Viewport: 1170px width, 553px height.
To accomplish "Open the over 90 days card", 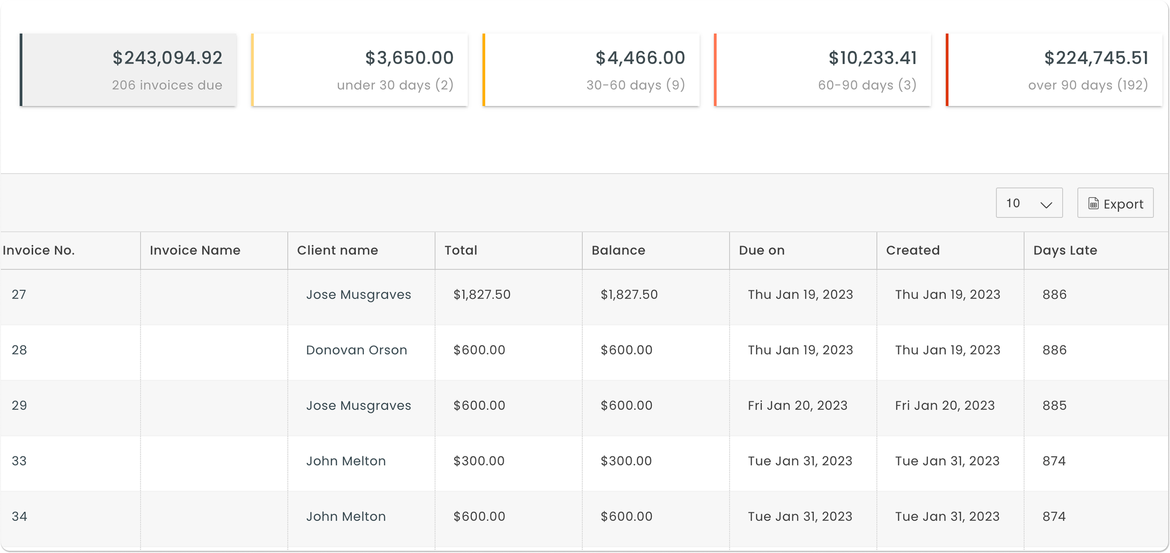I will click(x=1054, y=70).
